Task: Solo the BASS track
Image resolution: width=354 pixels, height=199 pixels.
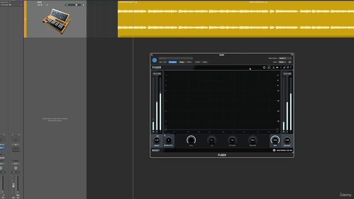Action: [41, 5]
